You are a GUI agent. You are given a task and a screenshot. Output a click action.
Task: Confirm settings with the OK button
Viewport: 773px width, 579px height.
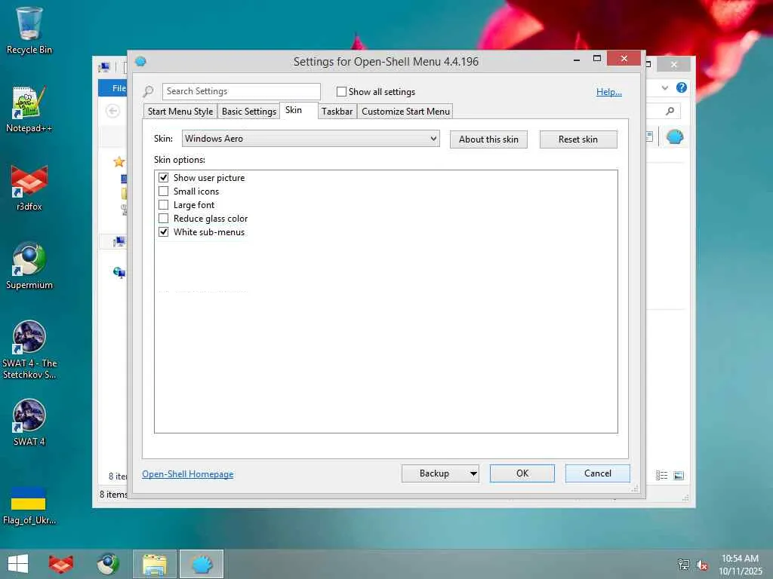pyautogui.click(x=522, y=473)
